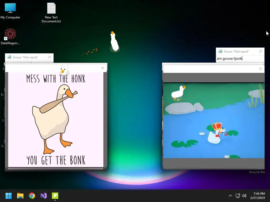Close the "Mess with the honk" meme window
270x202 pixels.
pos(103,68)
